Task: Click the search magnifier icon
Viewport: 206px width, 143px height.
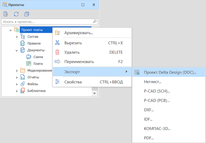Action: pos(95,21)
